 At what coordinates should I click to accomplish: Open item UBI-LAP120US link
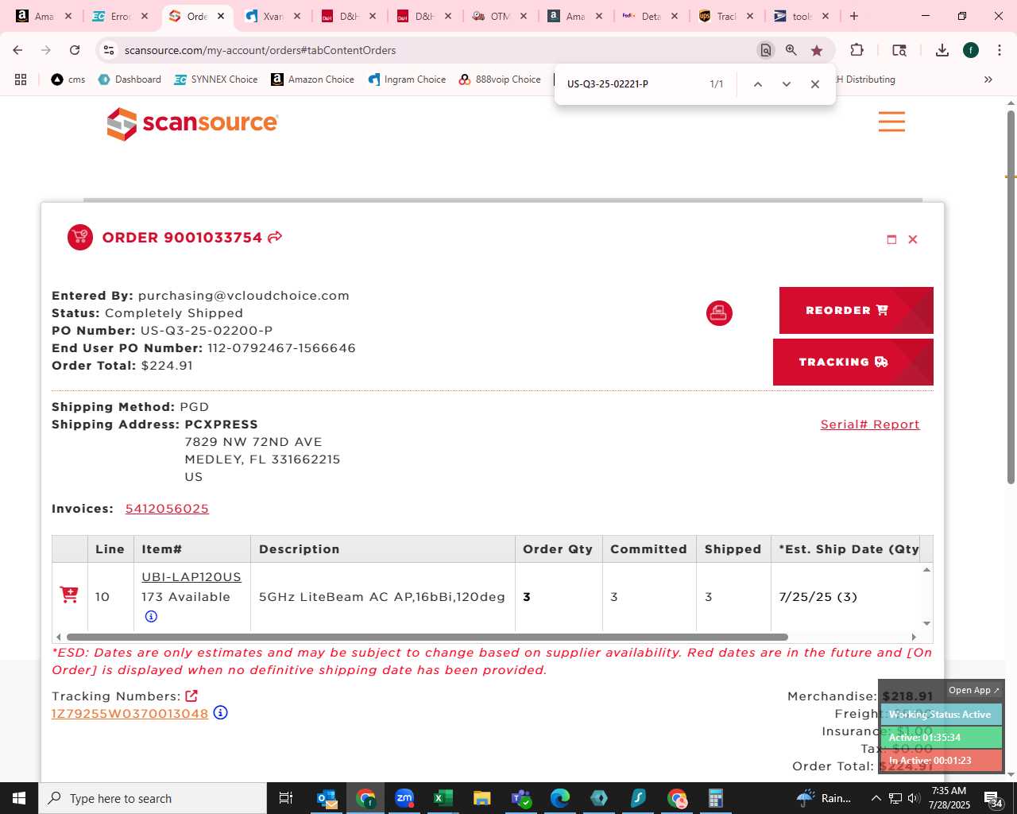coord(191,577)
